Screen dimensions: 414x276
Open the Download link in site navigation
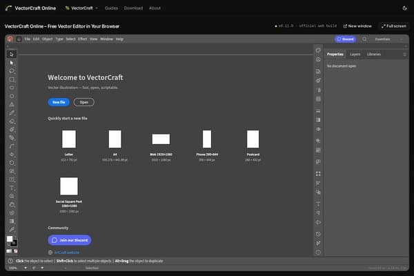[x=133, y=8]
